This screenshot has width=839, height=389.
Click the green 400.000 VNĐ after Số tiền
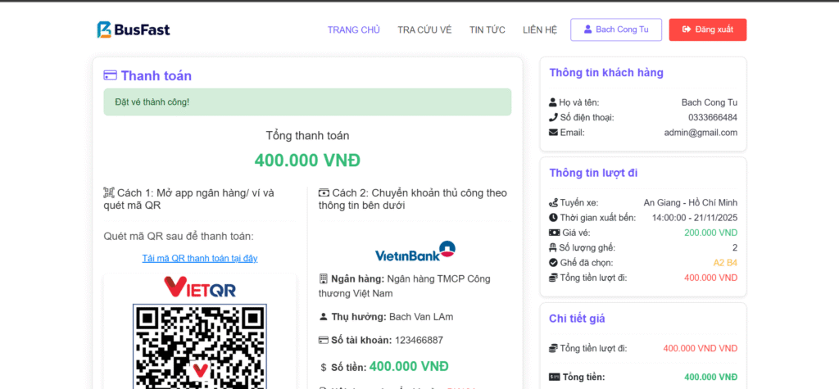point(409,367)
